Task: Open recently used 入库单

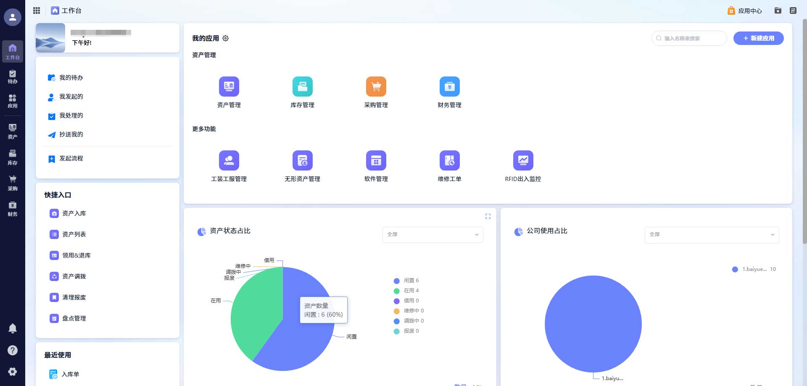Action: [x=64, y=374]
